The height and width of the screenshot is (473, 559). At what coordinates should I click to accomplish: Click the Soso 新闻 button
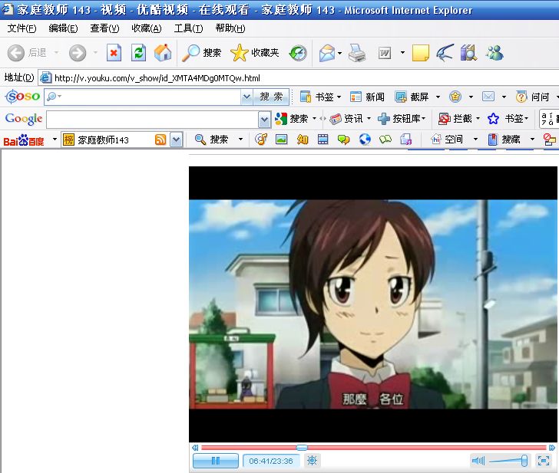(x=367, y=97)
